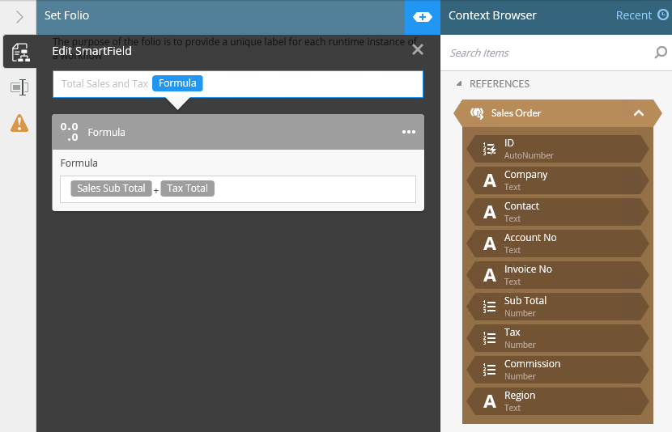Image resolution: width=672 pixels, height=432 pixels.
Task: Select the Company text field
Action: click(558, 180)
